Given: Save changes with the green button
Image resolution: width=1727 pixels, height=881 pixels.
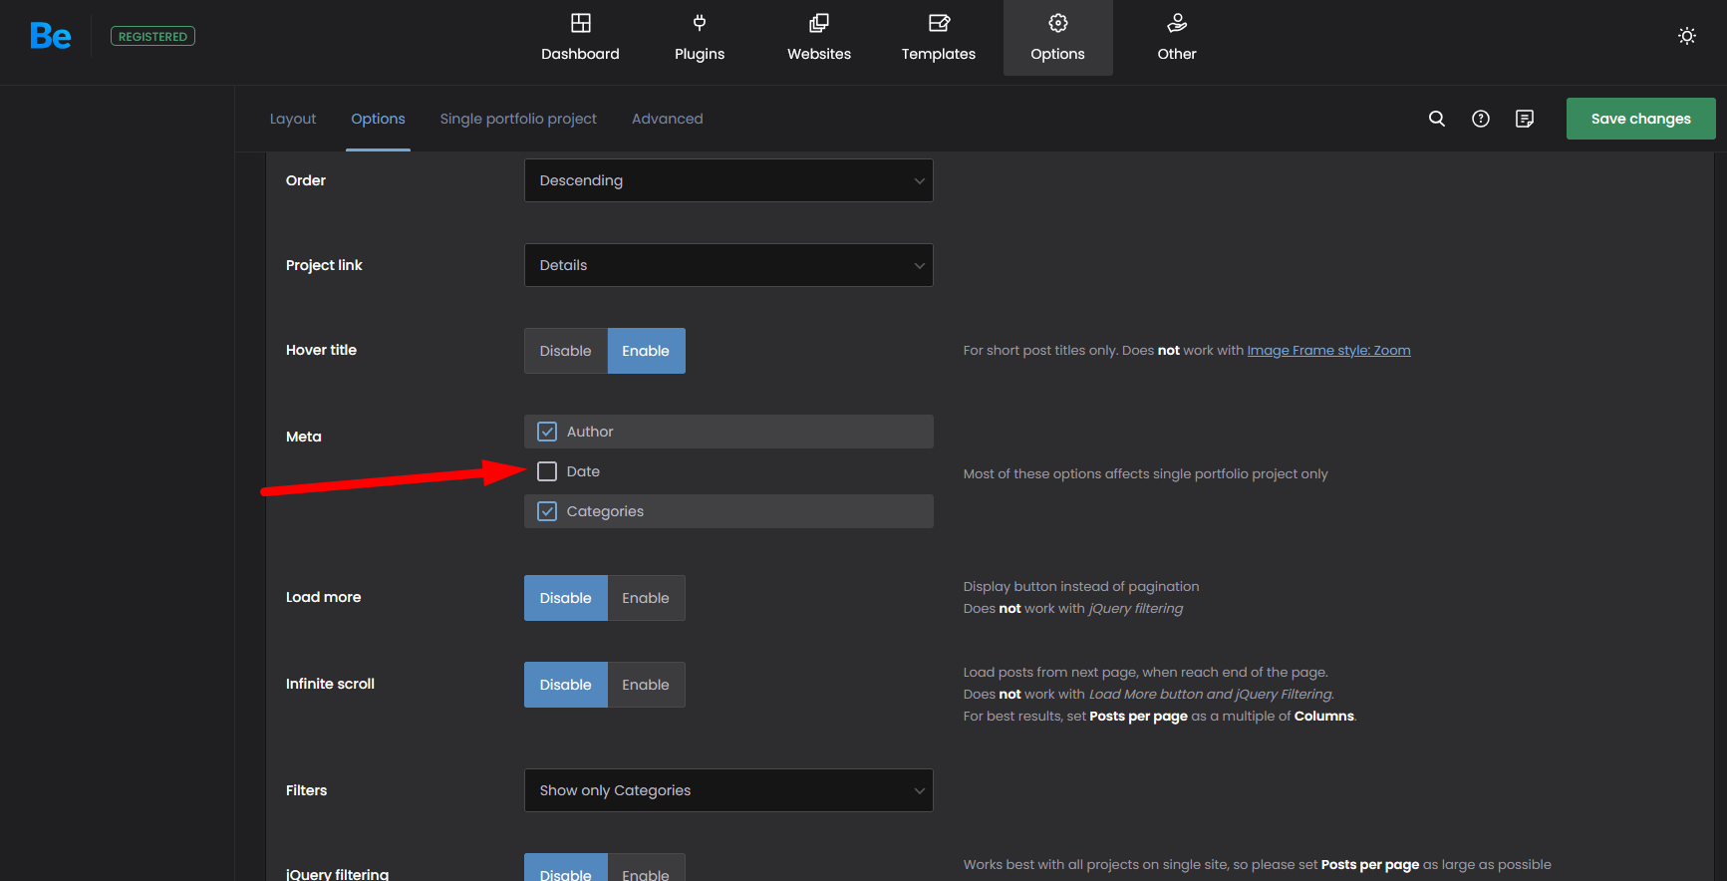Looking at the screenshot, I should (x=1640, y=119).
